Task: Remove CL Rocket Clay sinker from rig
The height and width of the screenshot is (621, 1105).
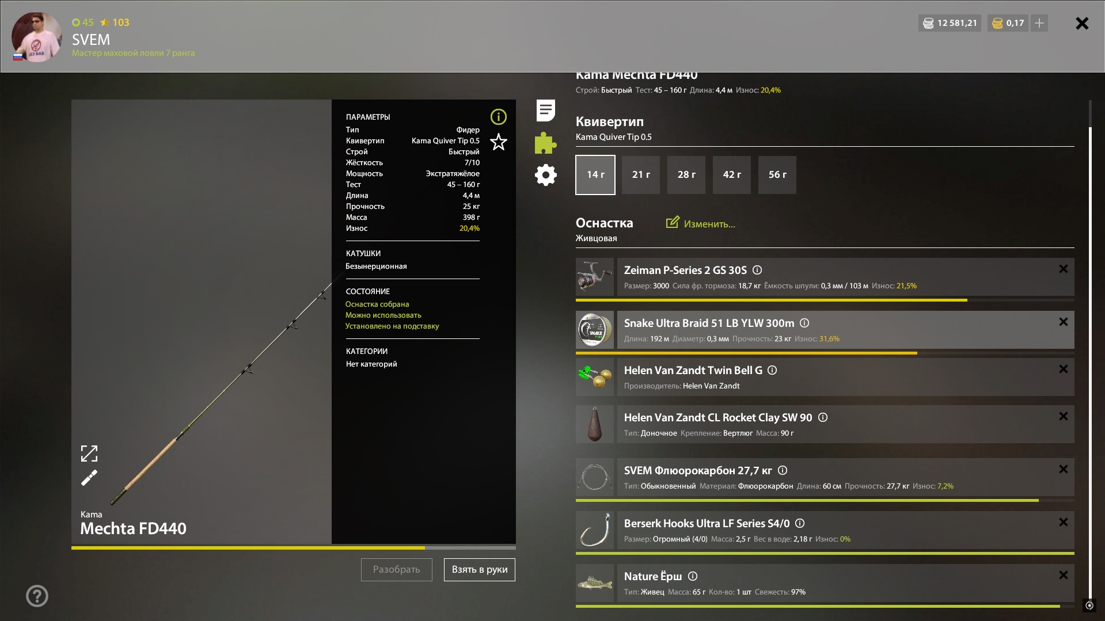Action: [1063, 416]
